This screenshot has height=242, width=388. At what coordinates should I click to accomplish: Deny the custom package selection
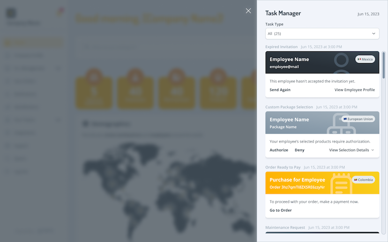299,150
